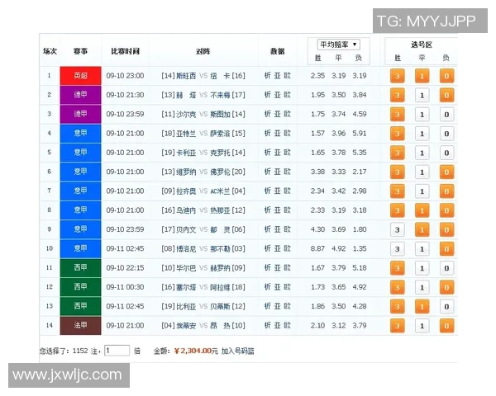Click away team 不来梅 in match 2
The height and width of the screenshot is (396, 496).
click(x=220, y=95)
